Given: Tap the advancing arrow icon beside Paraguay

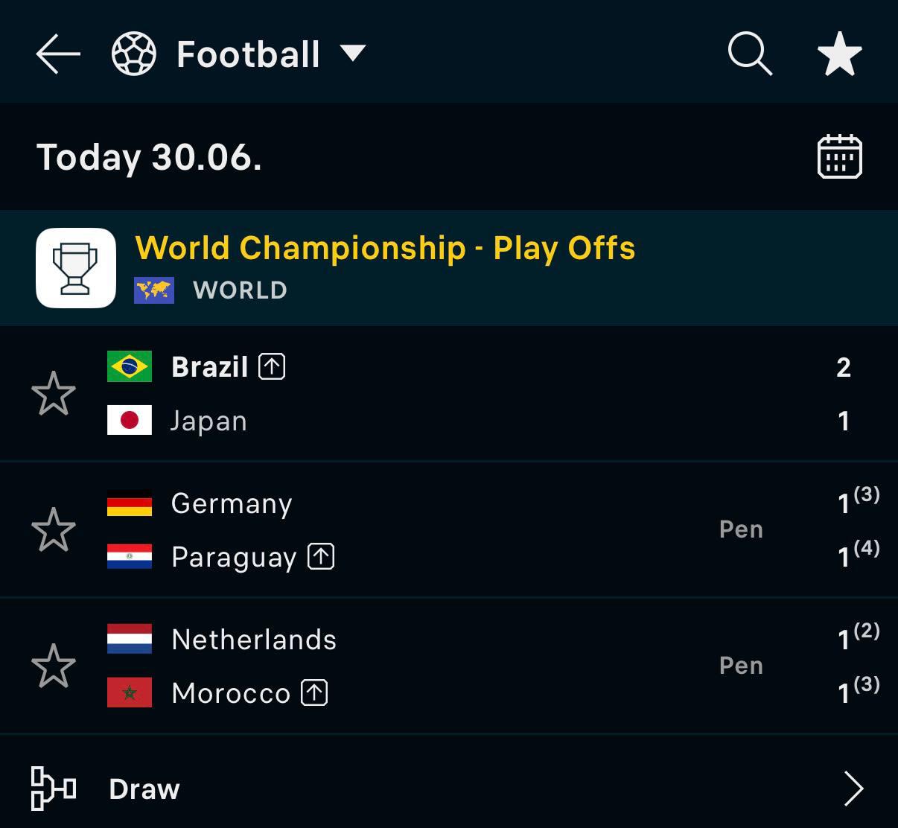Looking at the screenshot, I should point(321,556).
